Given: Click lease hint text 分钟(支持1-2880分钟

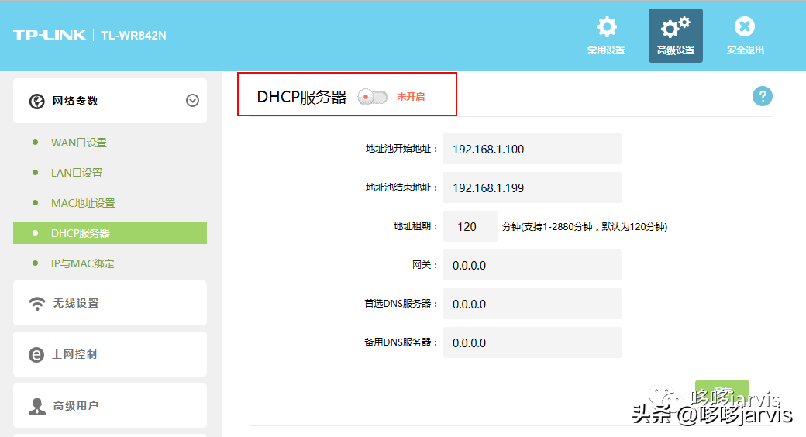Looking at the screenshot, I should click(547, 227).
